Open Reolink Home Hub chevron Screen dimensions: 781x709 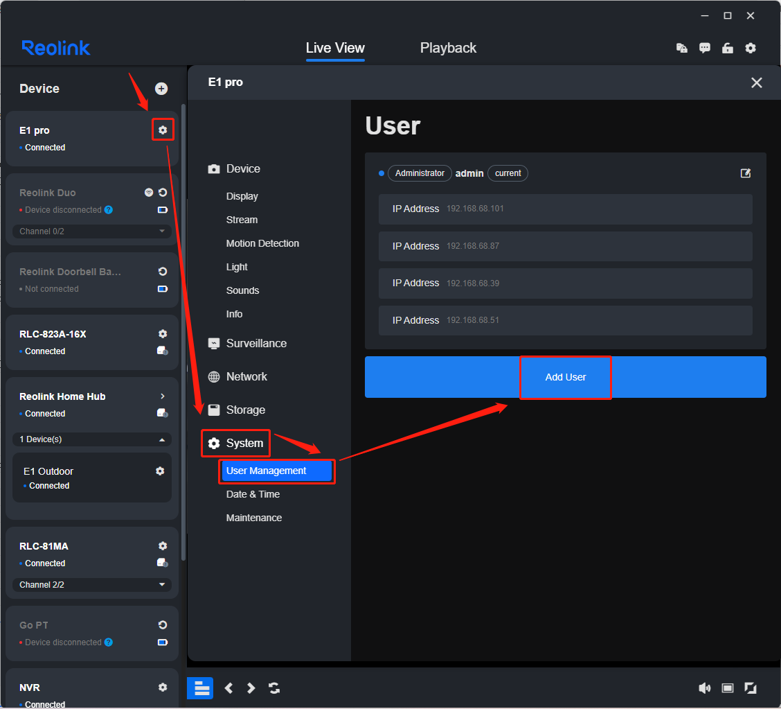tap(163, 396)
